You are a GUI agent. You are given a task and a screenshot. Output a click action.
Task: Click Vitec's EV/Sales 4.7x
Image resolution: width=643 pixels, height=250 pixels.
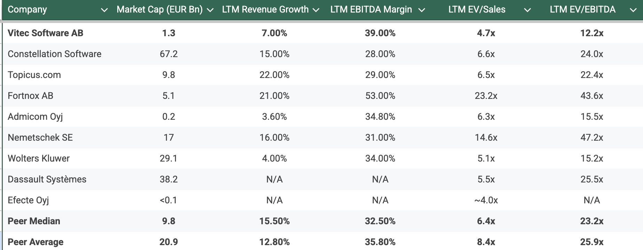click(486, 33)
